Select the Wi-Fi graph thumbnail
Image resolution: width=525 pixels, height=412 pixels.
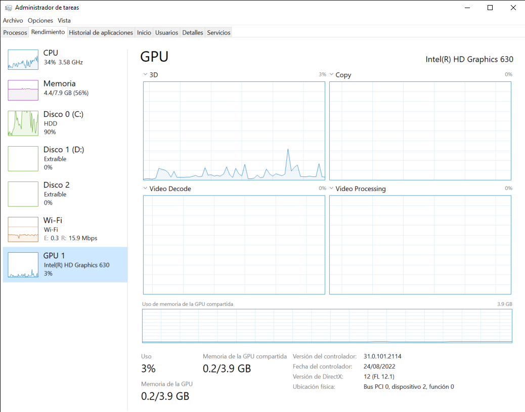point(23,230)
